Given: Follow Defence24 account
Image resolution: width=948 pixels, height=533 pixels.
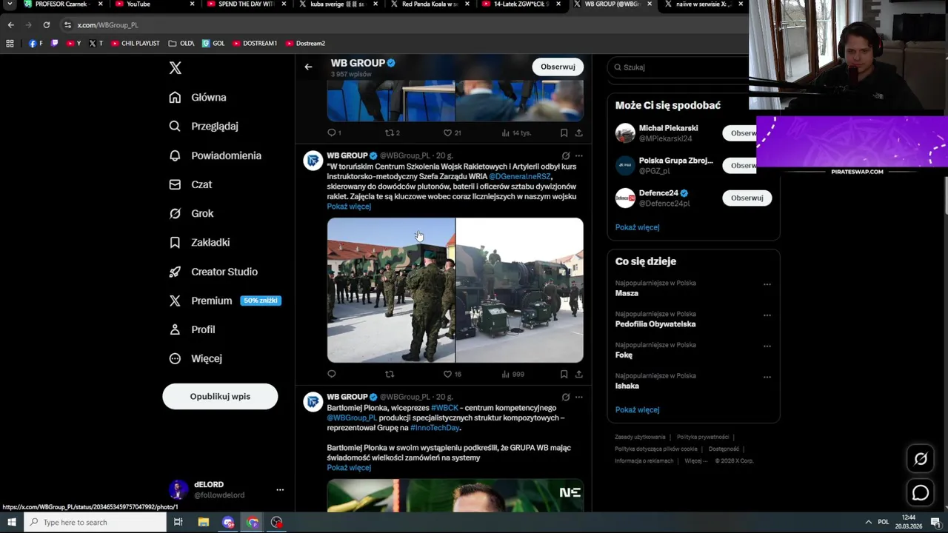Looking at the screenshot, I should 747,198.
